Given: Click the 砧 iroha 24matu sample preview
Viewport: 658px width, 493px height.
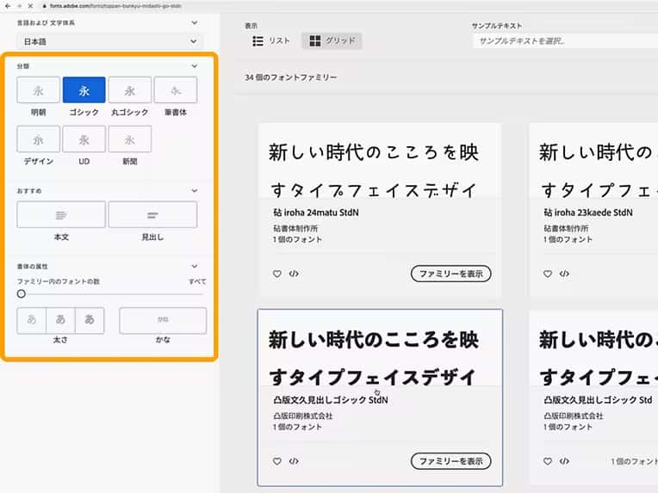Looking at the screenshot, I should coord(374,171).
